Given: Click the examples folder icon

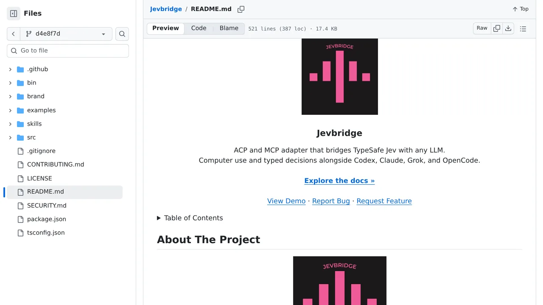Looking at the screenshot, I should pyautogui.click(x=20, y=110).
